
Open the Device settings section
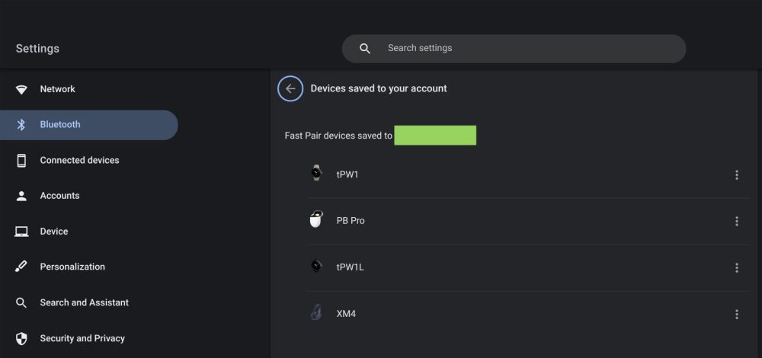click(x=54, y=232)
